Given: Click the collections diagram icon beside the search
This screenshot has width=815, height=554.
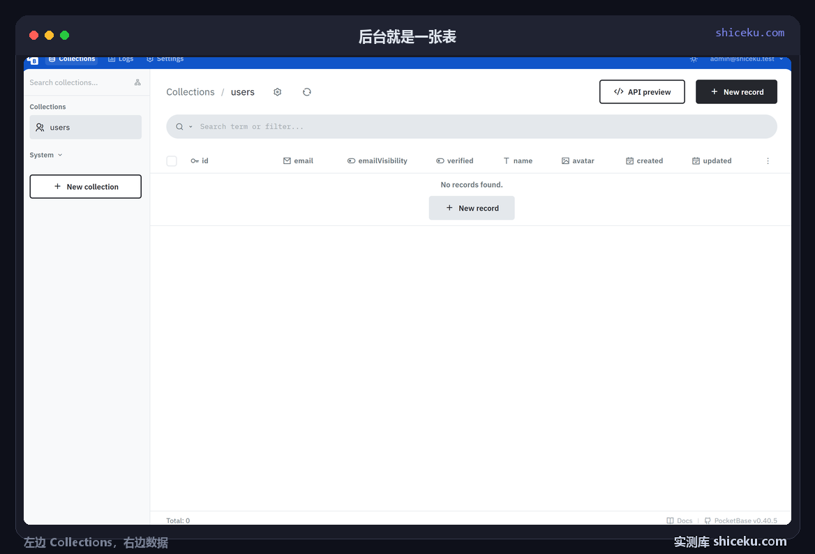Looking at the screenshot, I should click(x=137, y=82).
